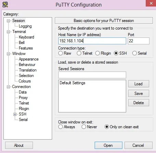Open the Keyboard category
The height and width of the screenshot is (153, 156).
click(x=26, y=37)
